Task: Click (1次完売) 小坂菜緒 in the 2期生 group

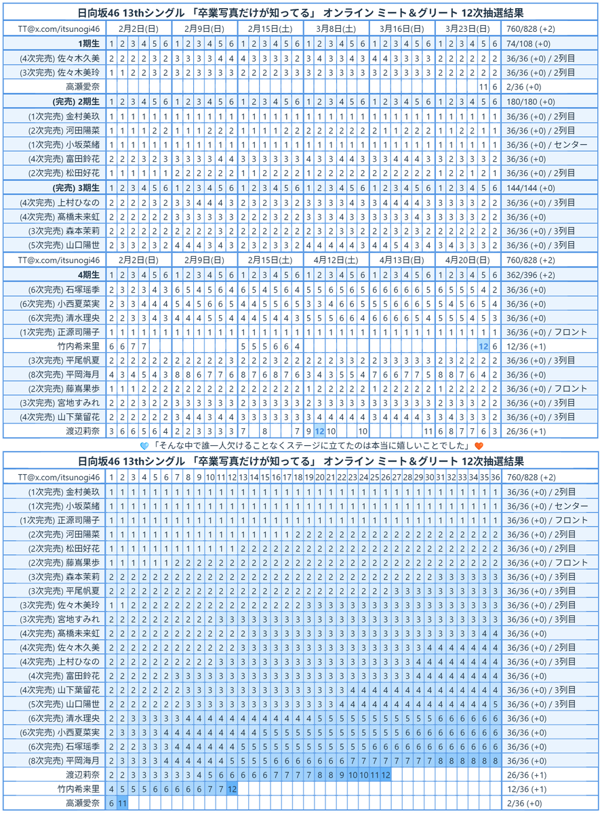Action: [64, 144]
